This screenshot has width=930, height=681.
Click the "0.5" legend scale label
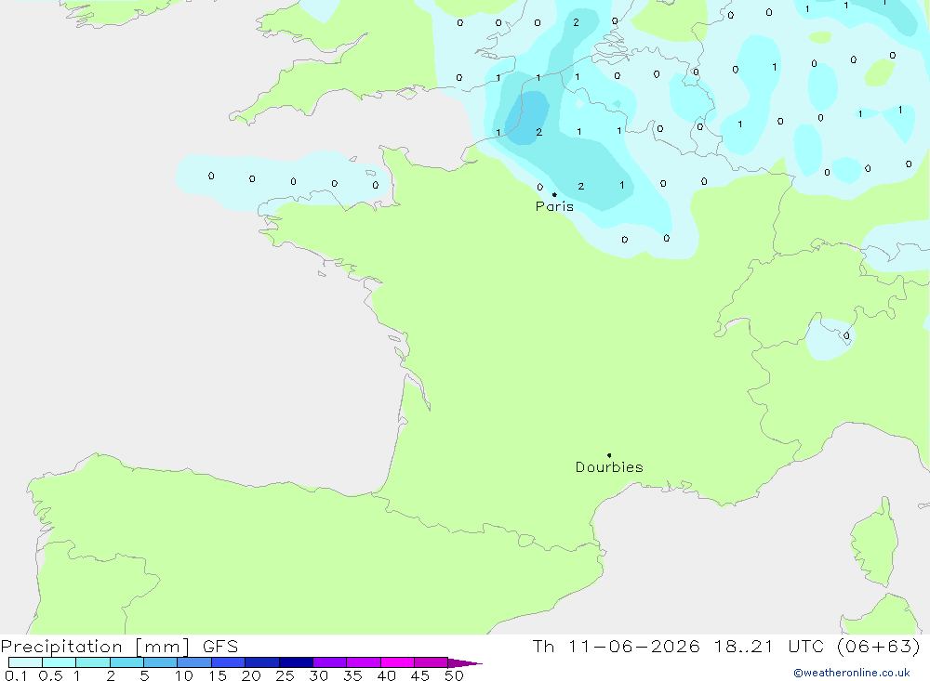point(50,675)
